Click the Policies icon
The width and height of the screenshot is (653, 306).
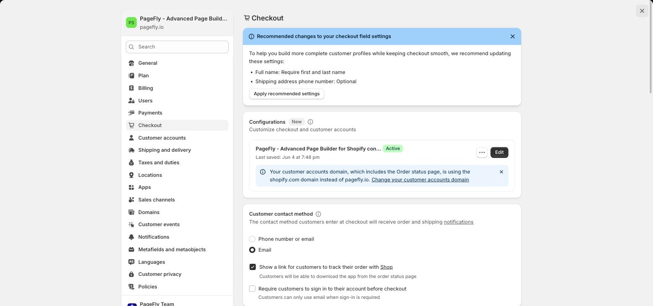click(132, 287)
